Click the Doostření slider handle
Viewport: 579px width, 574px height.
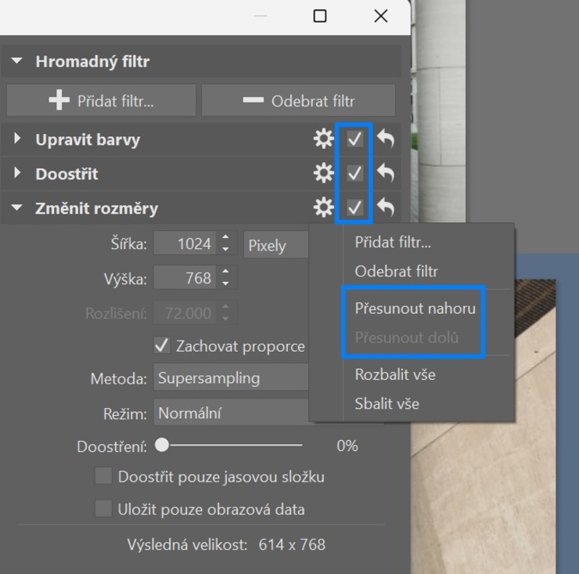[x=162, y=445]
